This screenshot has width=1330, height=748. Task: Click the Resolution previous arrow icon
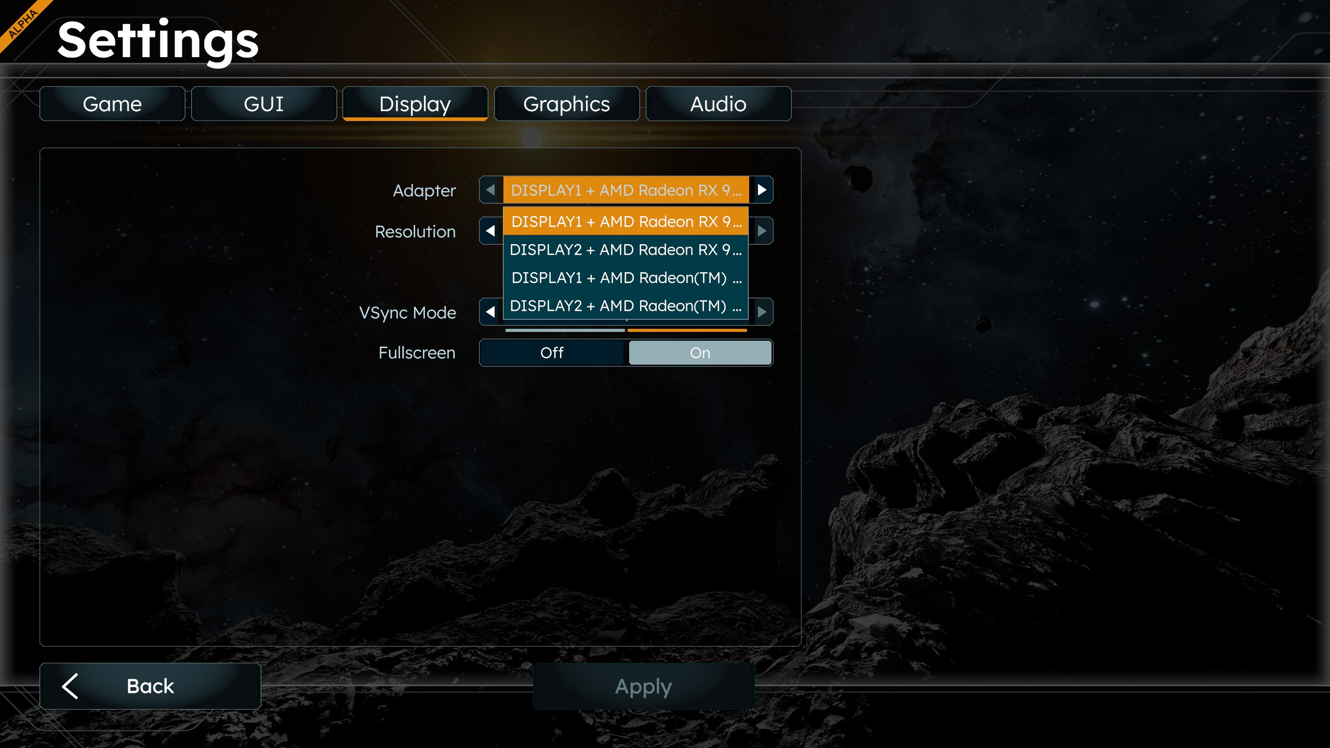(x=490, y=231)
